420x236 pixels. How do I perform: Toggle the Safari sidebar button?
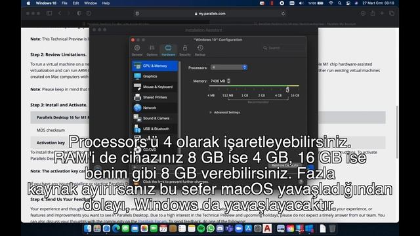click(49, 13)
